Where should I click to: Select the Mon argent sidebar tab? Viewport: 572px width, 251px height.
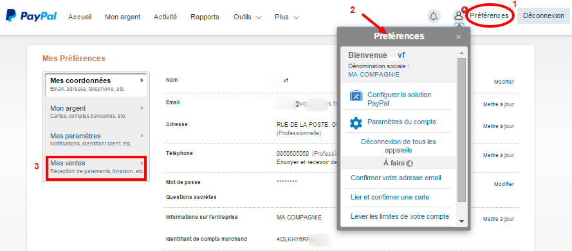(96, 111)
